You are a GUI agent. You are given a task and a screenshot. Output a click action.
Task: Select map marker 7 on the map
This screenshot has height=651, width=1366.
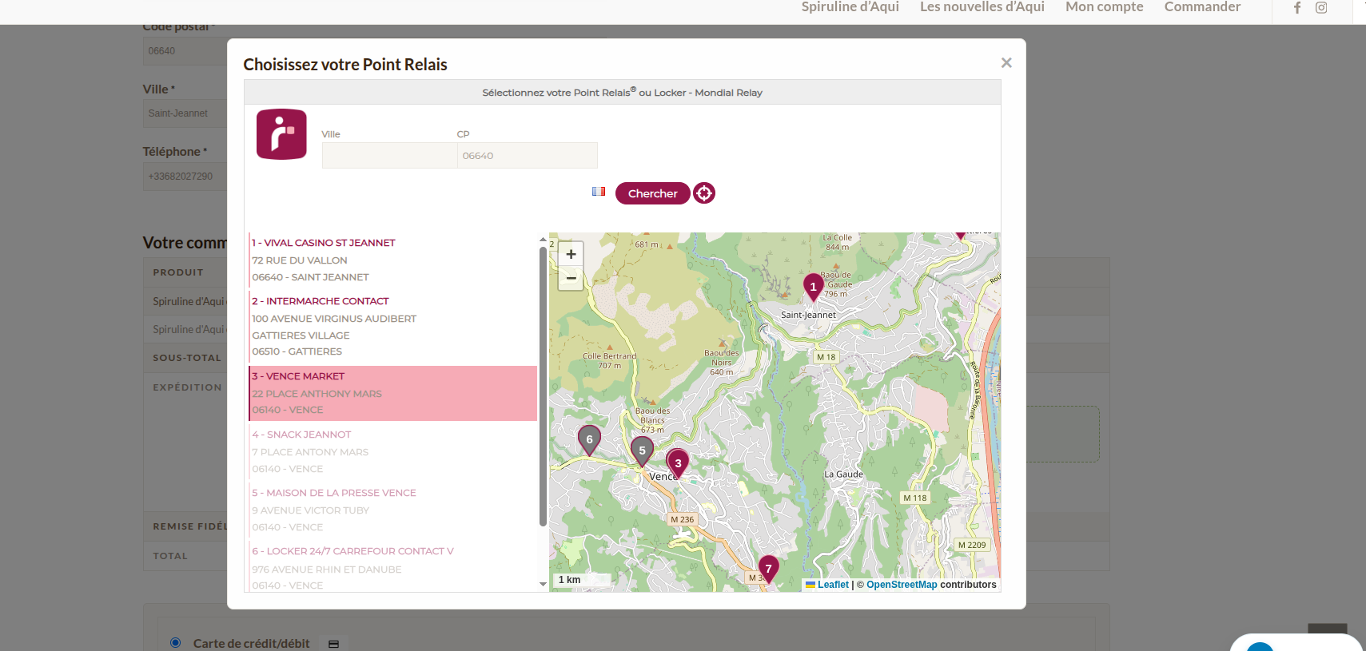pyautogui.click(x=768, y=569)
